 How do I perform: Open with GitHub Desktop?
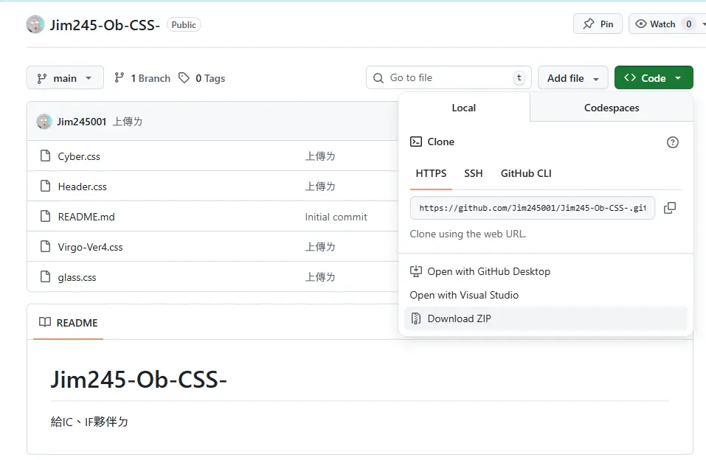pos(488,271)
